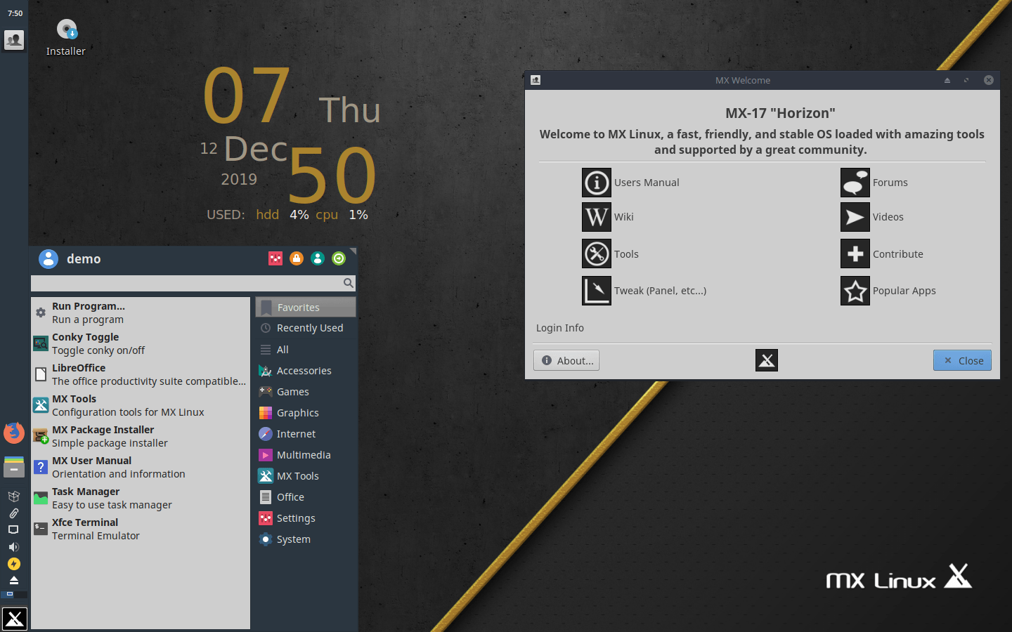Focus the application menu search field
1012x632 pixels.
[193, 283]
